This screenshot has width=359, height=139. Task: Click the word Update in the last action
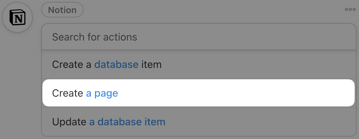(x=69, y=122)
